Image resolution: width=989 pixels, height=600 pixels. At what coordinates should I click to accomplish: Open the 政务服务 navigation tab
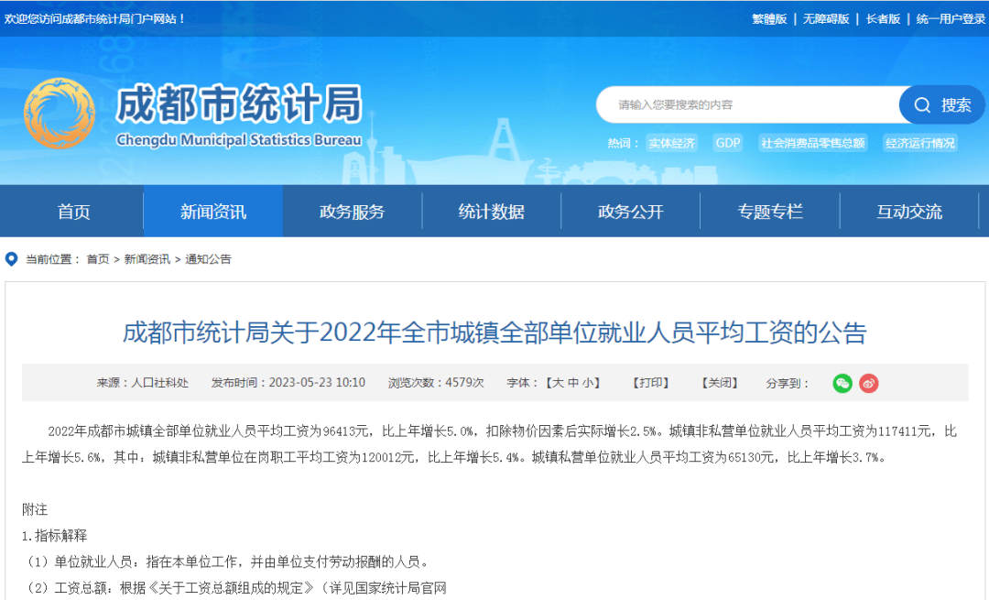pos(352,212)
